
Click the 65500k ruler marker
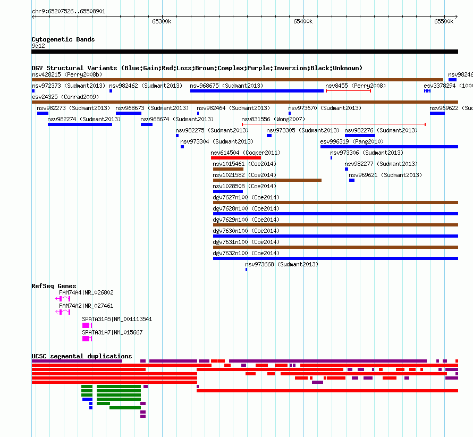tap(444, 21)
